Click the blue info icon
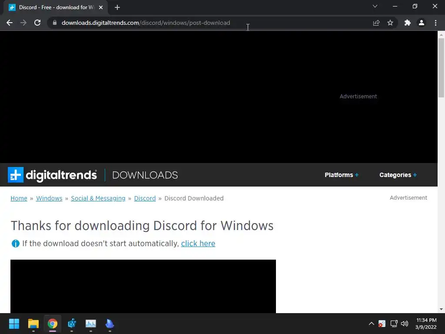The width and height of the screenshot is (445, 334). click(15, 244)
